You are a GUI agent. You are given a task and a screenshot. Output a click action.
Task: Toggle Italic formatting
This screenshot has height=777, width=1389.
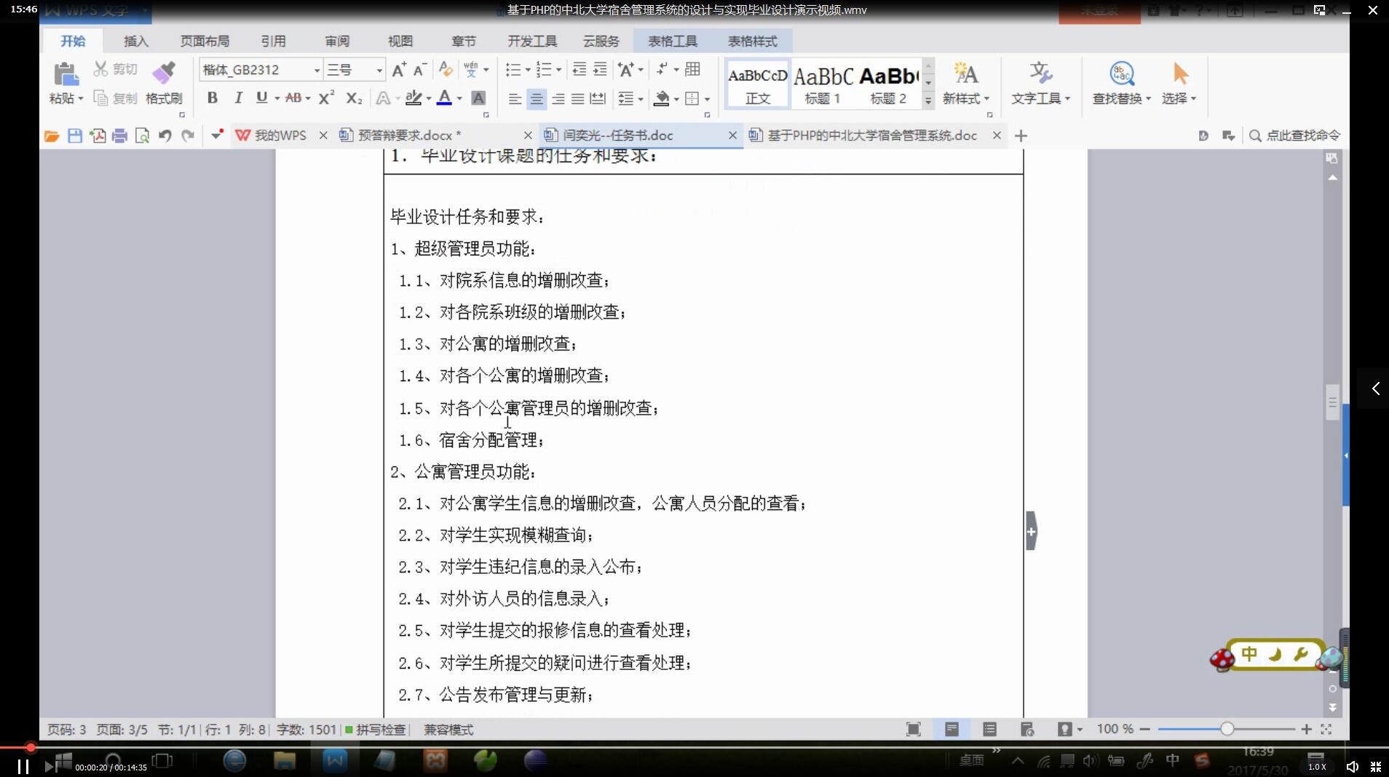[x=238, y=97]
